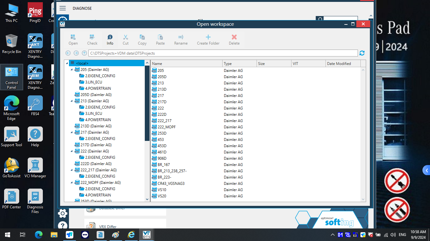Open the DTS Monaco taskbar icon
The height and width of the screenshot is (241, 430).
146,234
